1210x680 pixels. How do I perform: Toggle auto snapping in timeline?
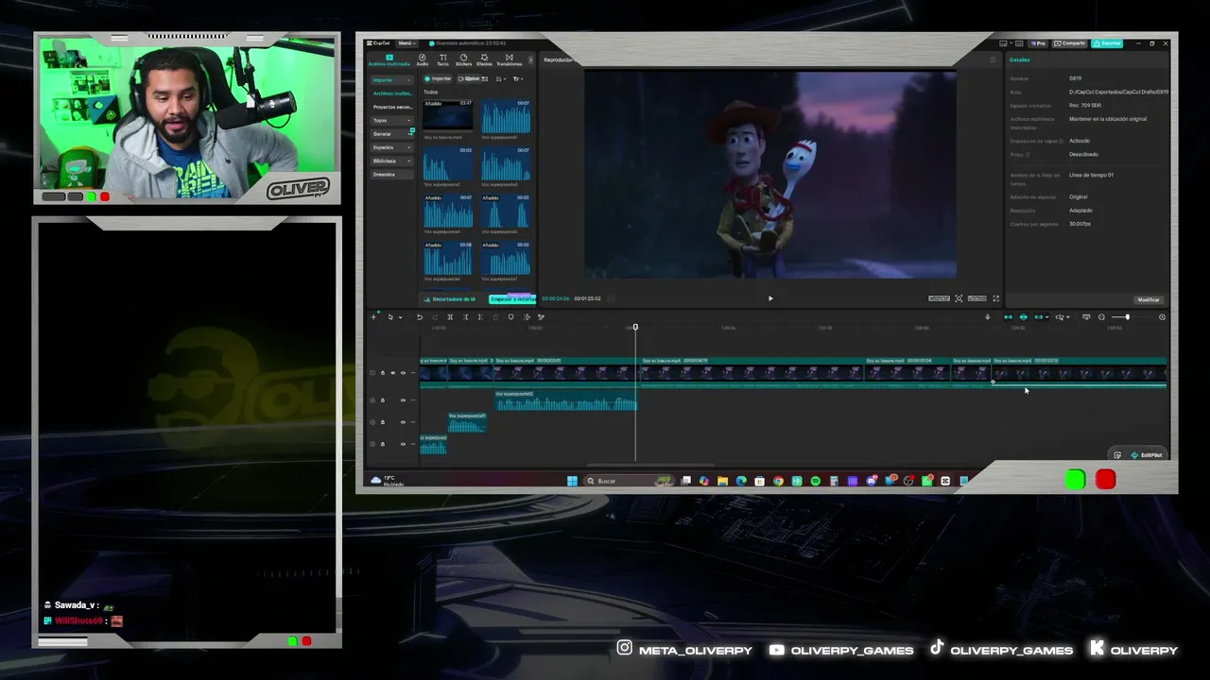pos(1023,317)
